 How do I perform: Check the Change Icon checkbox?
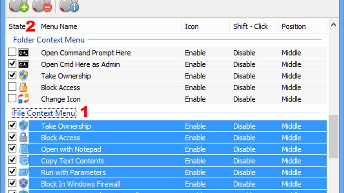pos(12,98)
